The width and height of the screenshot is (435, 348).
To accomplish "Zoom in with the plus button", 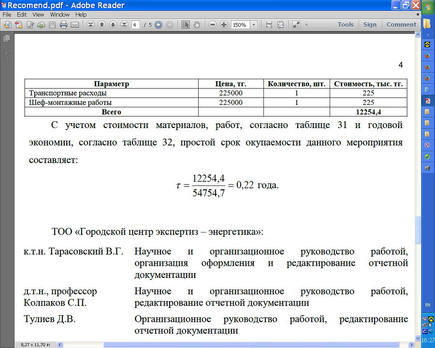I will pyautogui.click(x=224, y=25).
